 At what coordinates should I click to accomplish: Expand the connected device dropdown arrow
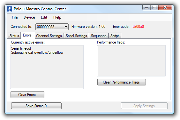point(66,27)
